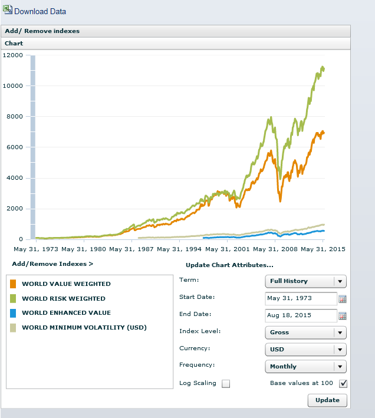
Task: Click the Update Chart Attributes... heading
Action: (x=229, y=265)
